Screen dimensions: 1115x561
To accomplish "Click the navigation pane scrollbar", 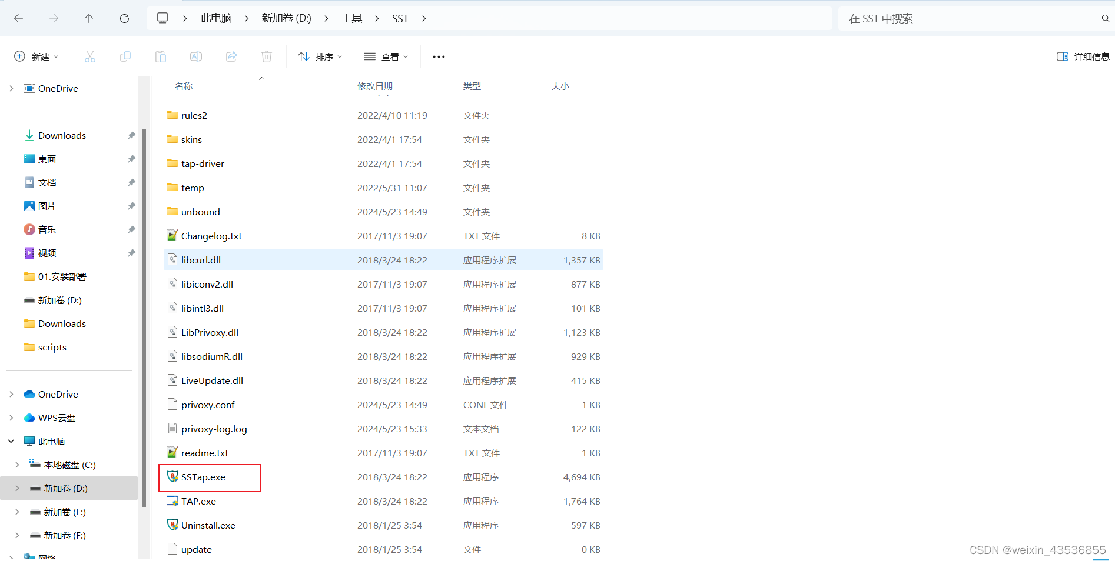I will click(144, 318).
